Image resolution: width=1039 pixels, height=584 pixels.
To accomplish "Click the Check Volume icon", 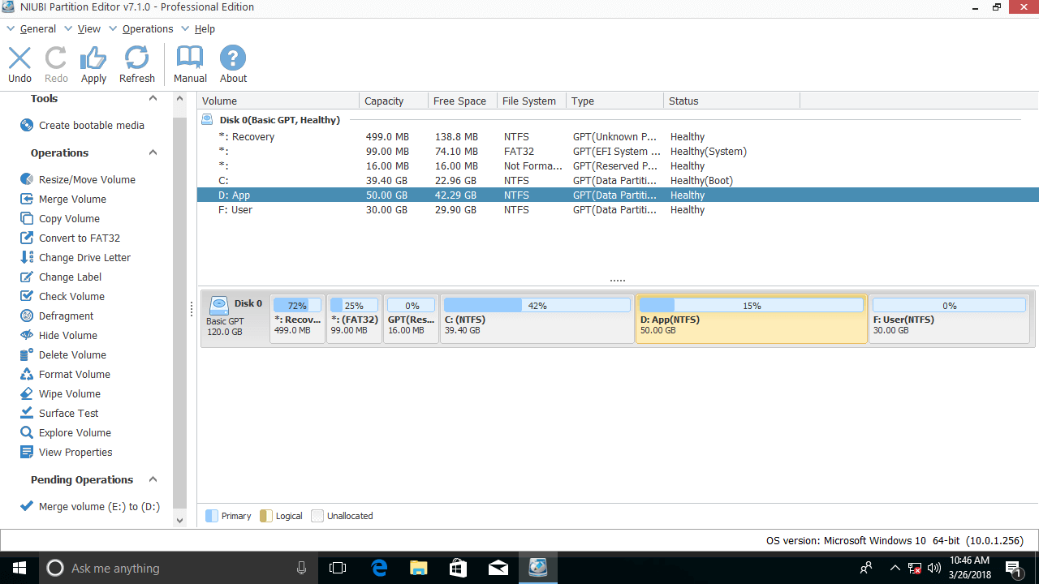I will point(27,296).
